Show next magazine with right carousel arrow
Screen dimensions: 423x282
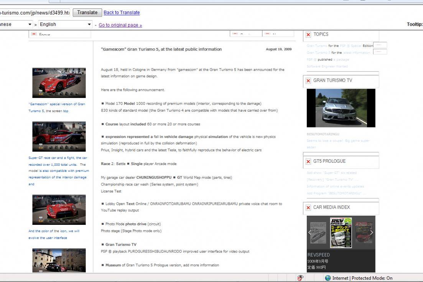tap(371, 233)
